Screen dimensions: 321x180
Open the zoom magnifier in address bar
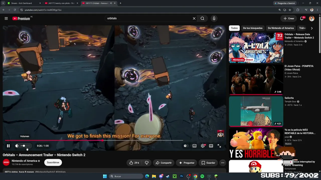tap(280, 10)
